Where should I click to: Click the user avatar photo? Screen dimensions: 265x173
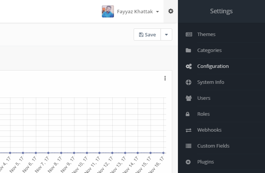pyautogui.click(x=108, y=11)
